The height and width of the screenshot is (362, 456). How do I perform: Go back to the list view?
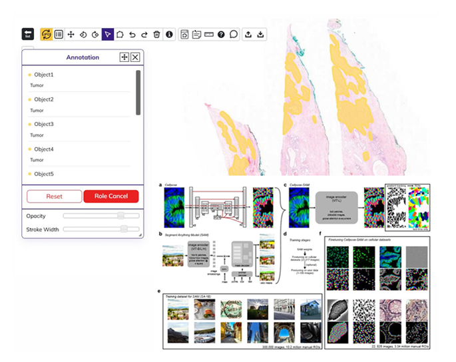pos(28,34)
